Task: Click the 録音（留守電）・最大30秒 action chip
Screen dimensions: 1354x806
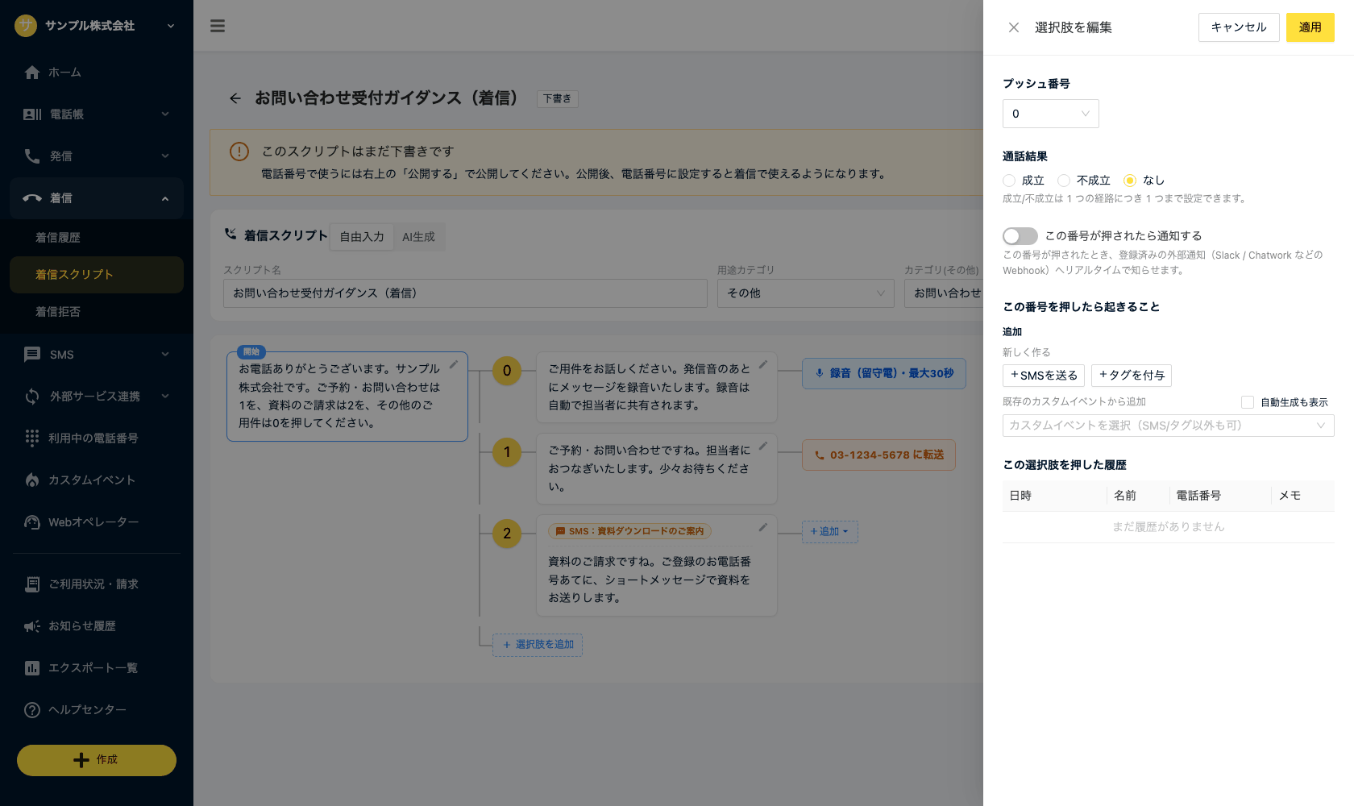Action: click(x=884, y=374)
